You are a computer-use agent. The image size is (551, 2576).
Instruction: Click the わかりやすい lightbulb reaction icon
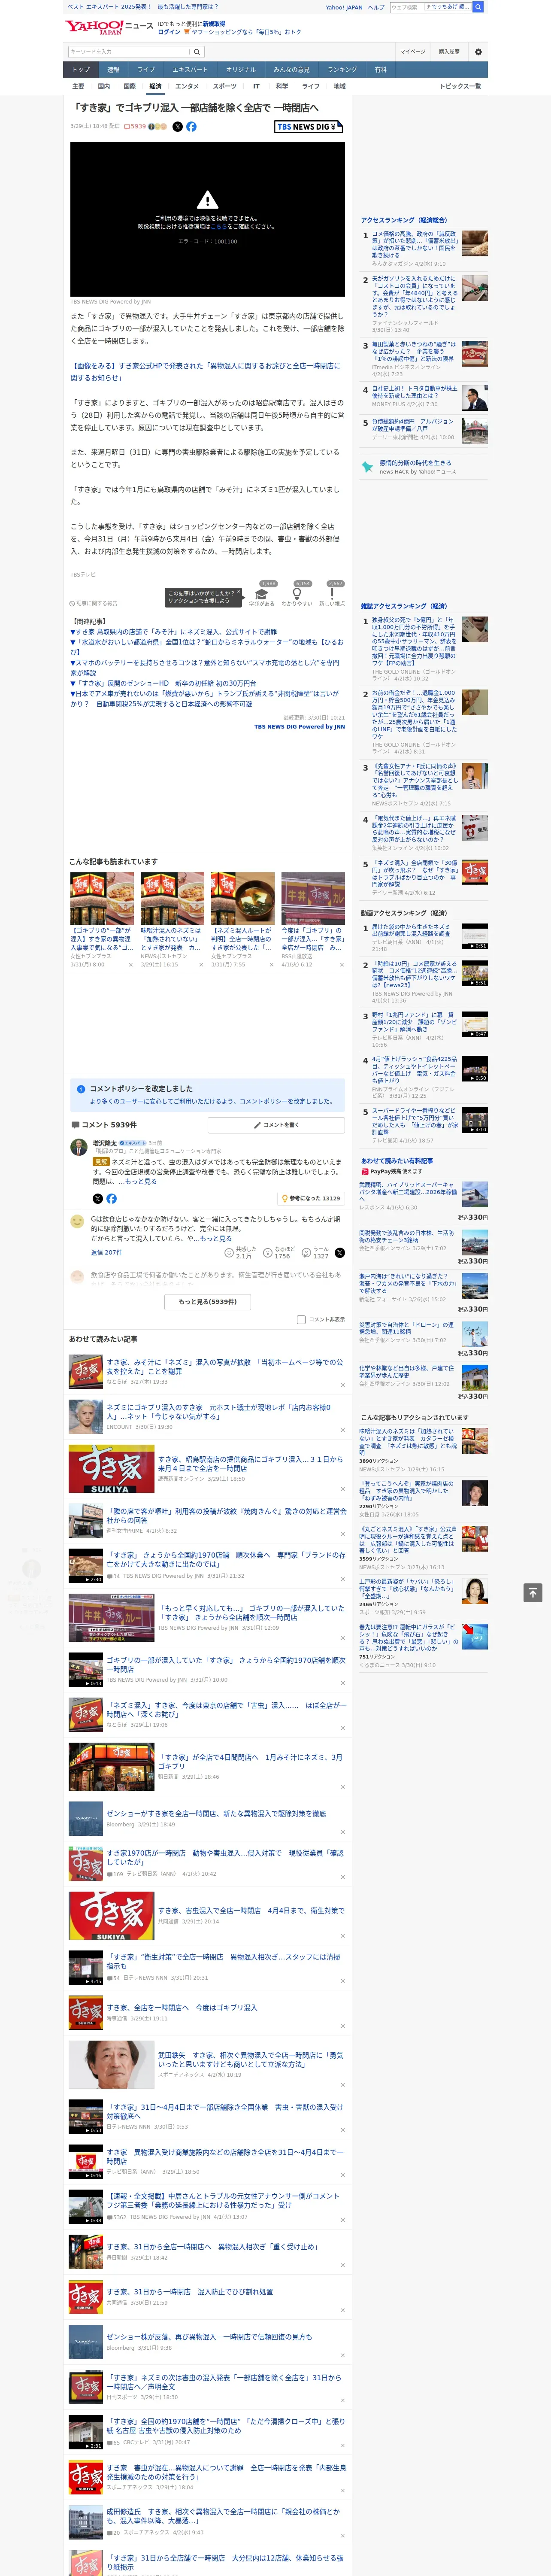click(297, 594)
